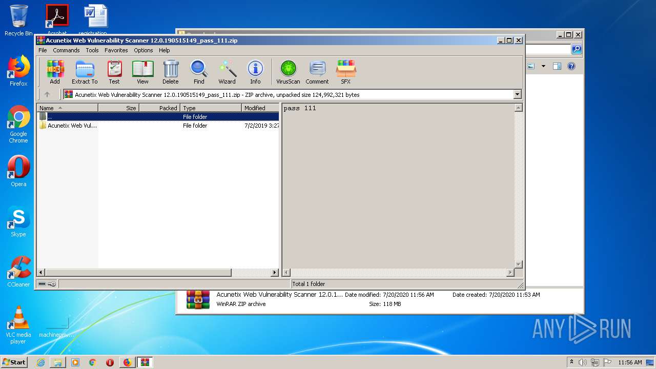This screenshot has height=369, width=656.
Task: Open the File menu
Action: click(x=43, y=50)
